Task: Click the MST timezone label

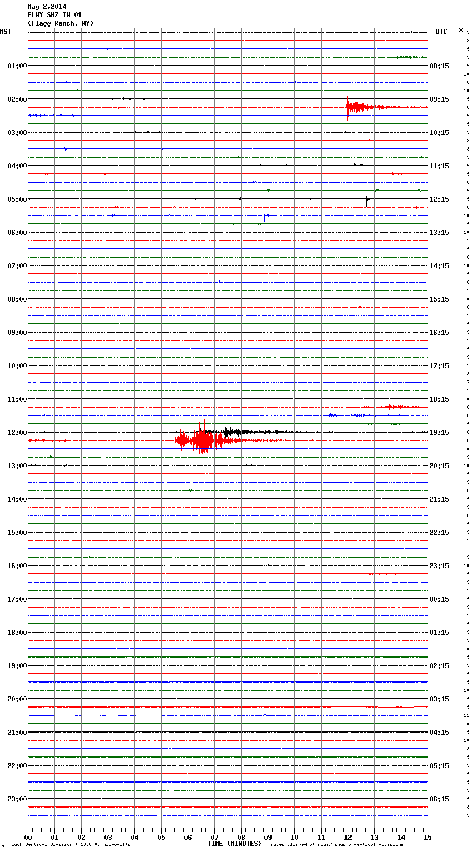Action: coord(6,32)
